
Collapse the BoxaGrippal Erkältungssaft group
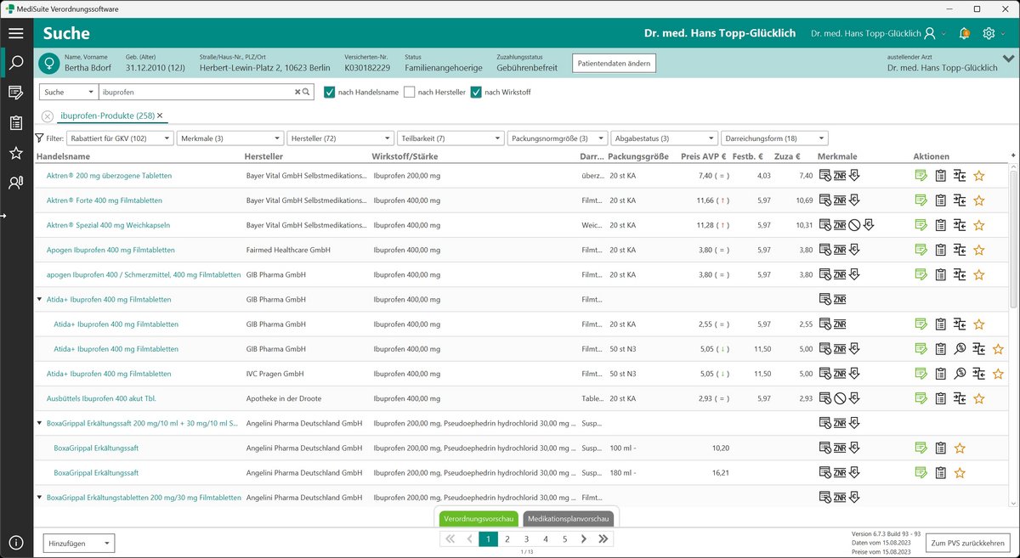coord(40,424)
